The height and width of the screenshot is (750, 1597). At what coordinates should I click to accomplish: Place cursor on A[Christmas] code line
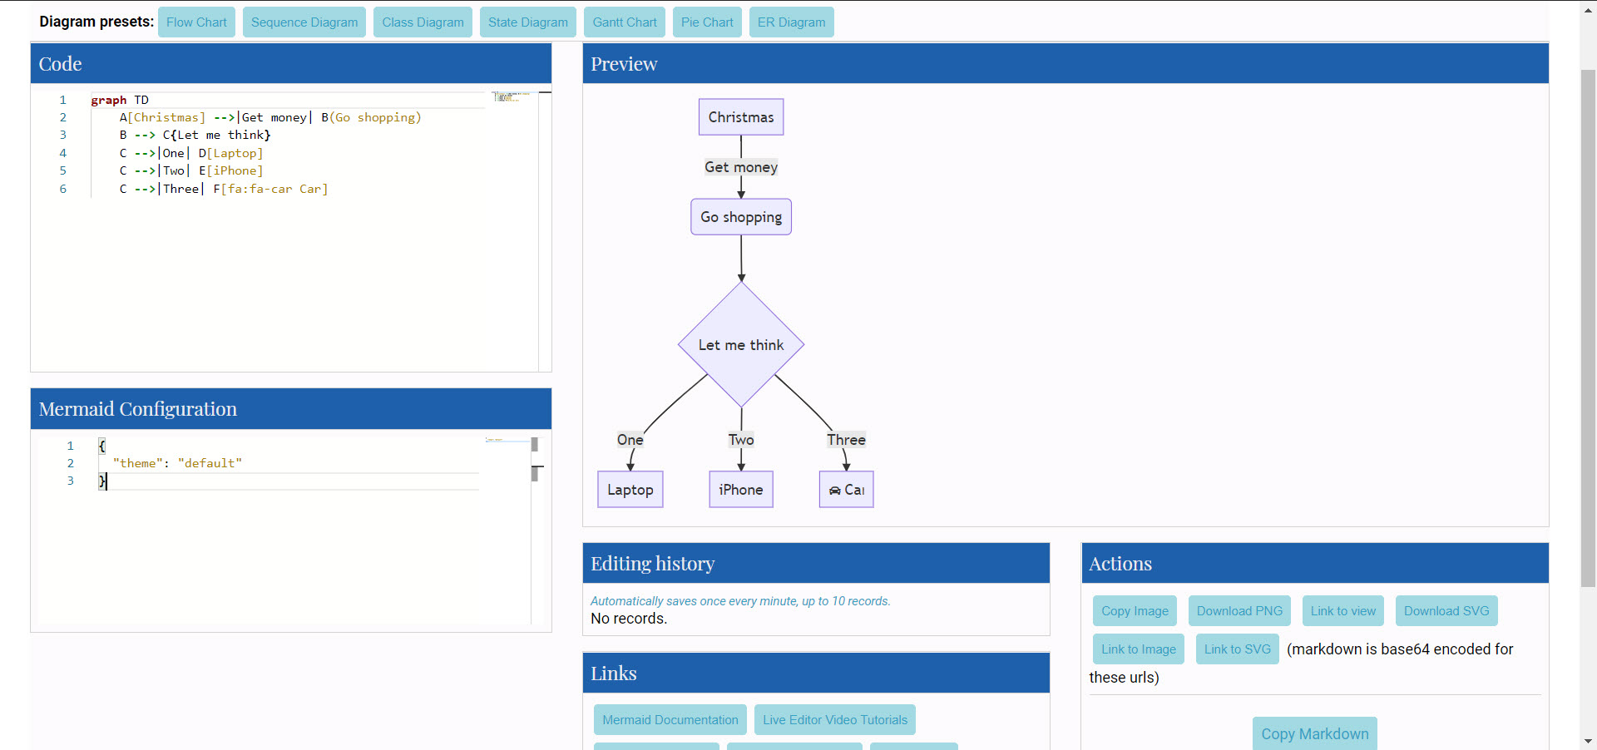(x=270, y=117)
